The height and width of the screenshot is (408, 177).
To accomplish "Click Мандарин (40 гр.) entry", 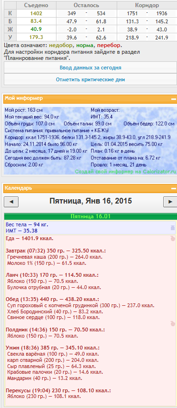I will [45, 379].
